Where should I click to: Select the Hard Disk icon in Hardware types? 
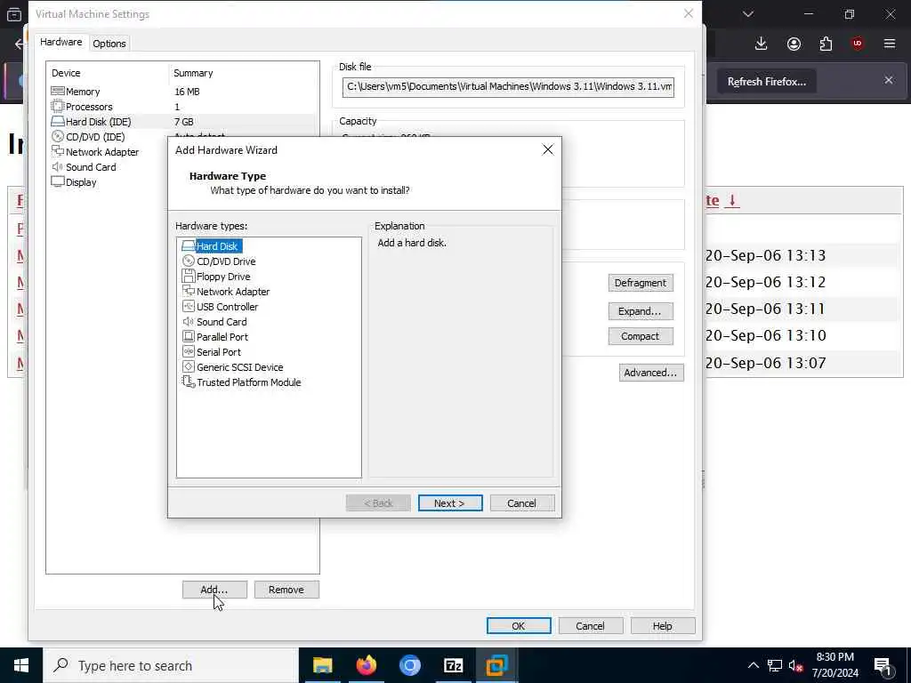click(189, 246)
